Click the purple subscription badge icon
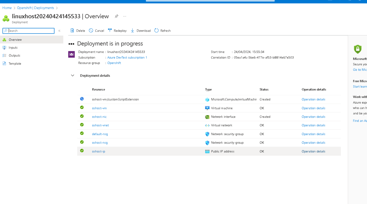Viewport: 367px width, 204px height. 71,54
